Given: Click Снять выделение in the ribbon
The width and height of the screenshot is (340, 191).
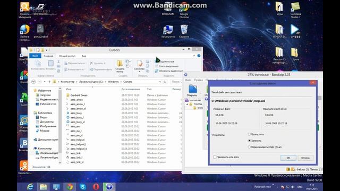Looking at the screenshot, I should pos(167,66).
